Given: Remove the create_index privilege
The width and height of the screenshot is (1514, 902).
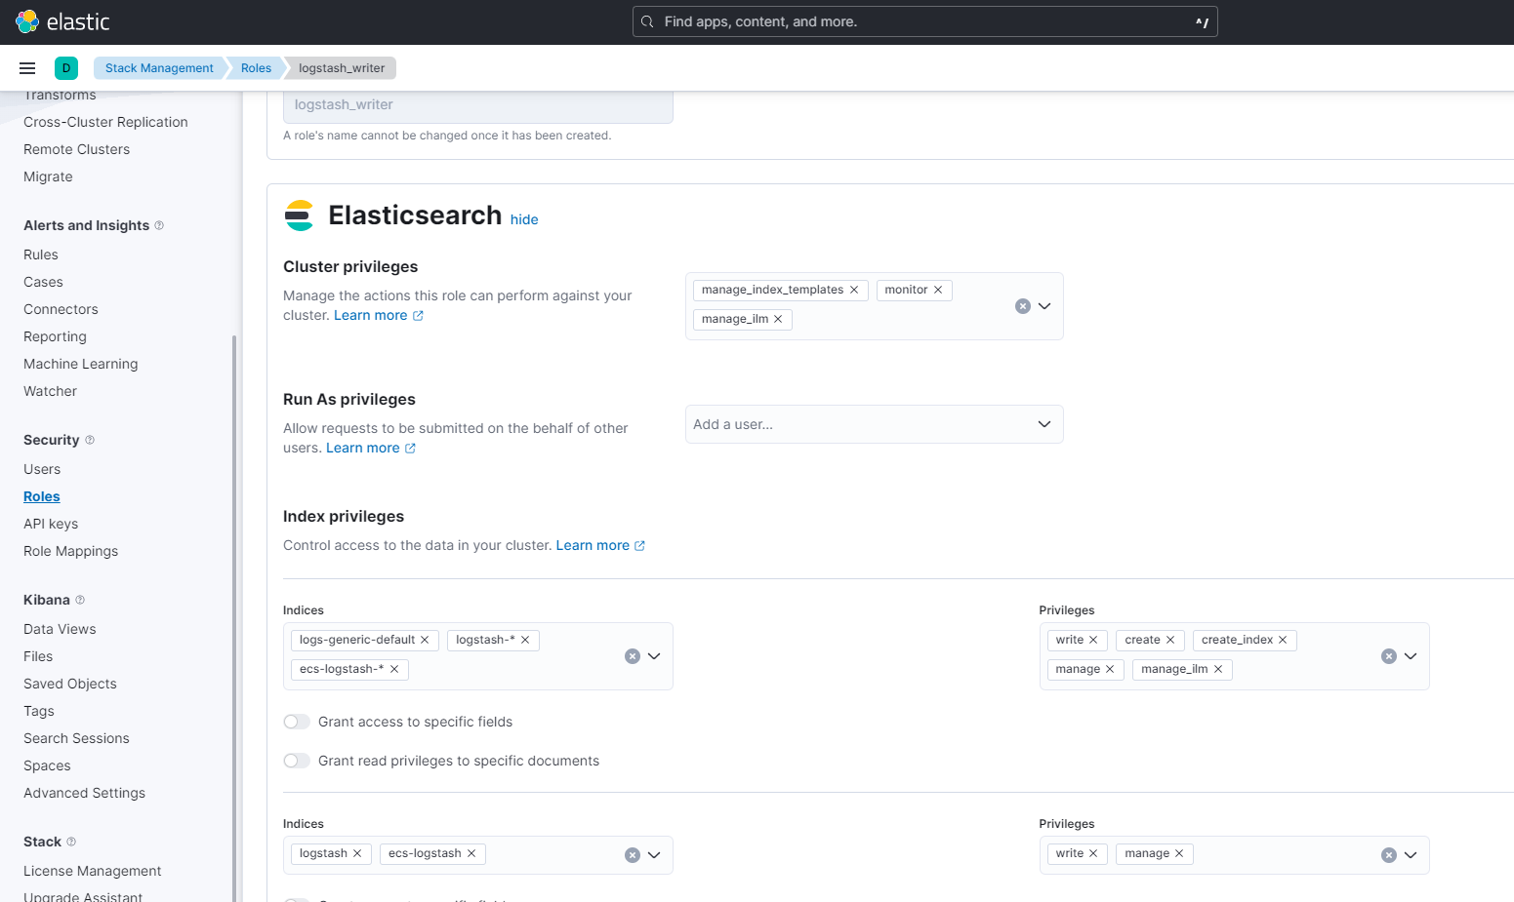Looking at the screenshot, I should (1283, 640).
